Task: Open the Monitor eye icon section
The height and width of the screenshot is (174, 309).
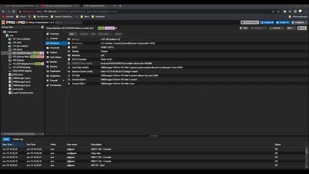Action: click(48, 62)
